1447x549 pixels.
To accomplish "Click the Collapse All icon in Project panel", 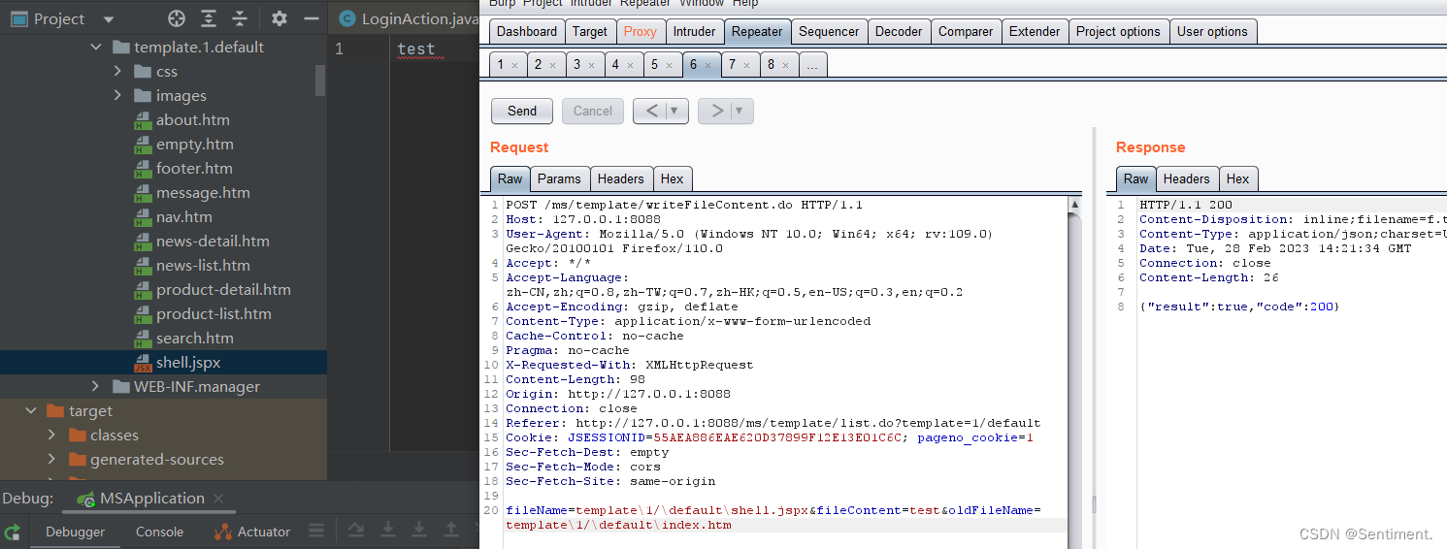I will click(x=241, y=18).
